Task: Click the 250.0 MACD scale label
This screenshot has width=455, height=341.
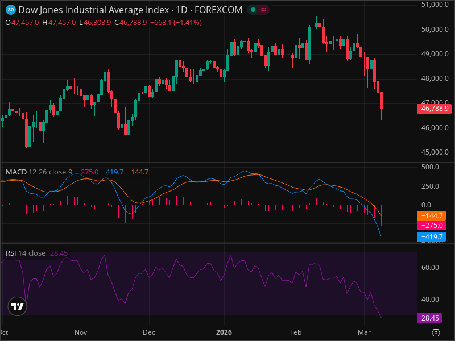Action: coord(430,186)
